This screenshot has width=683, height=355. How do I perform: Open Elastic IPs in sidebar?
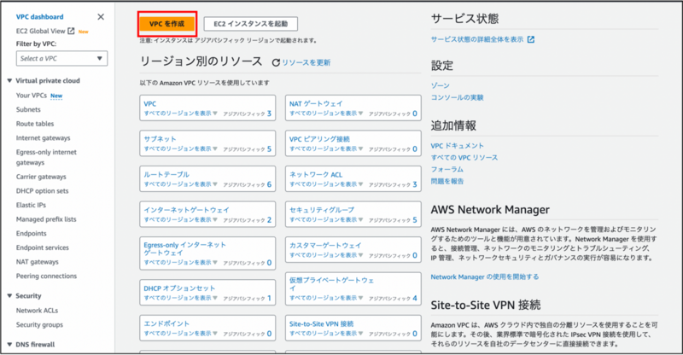click(31, 205)
